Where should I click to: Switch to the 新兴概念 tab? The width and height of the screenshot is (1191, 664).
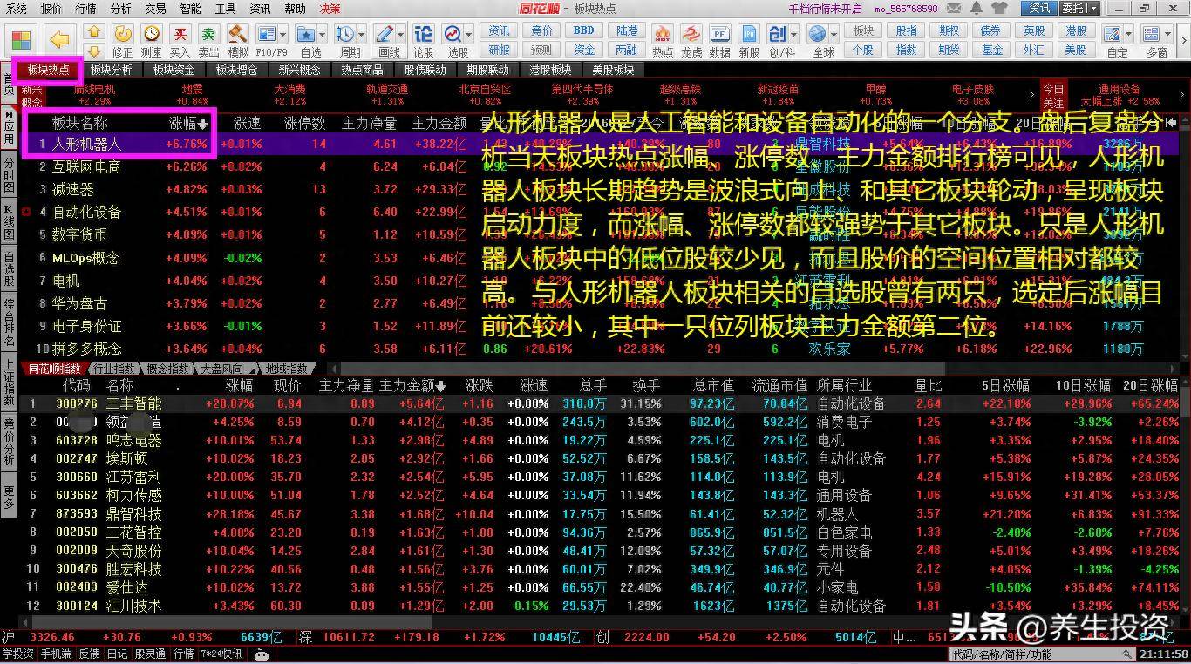tap(300, 70)
